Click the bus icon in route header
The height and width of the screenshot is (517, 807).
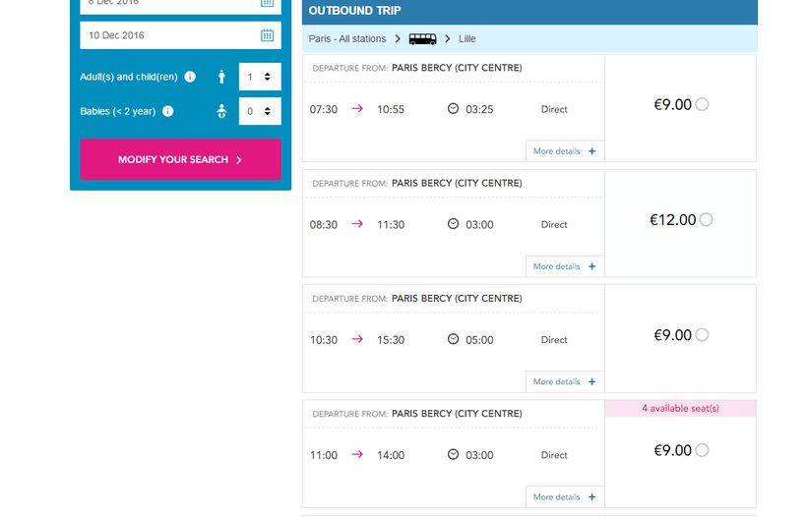pyautogui.click(x=422, y=39)
